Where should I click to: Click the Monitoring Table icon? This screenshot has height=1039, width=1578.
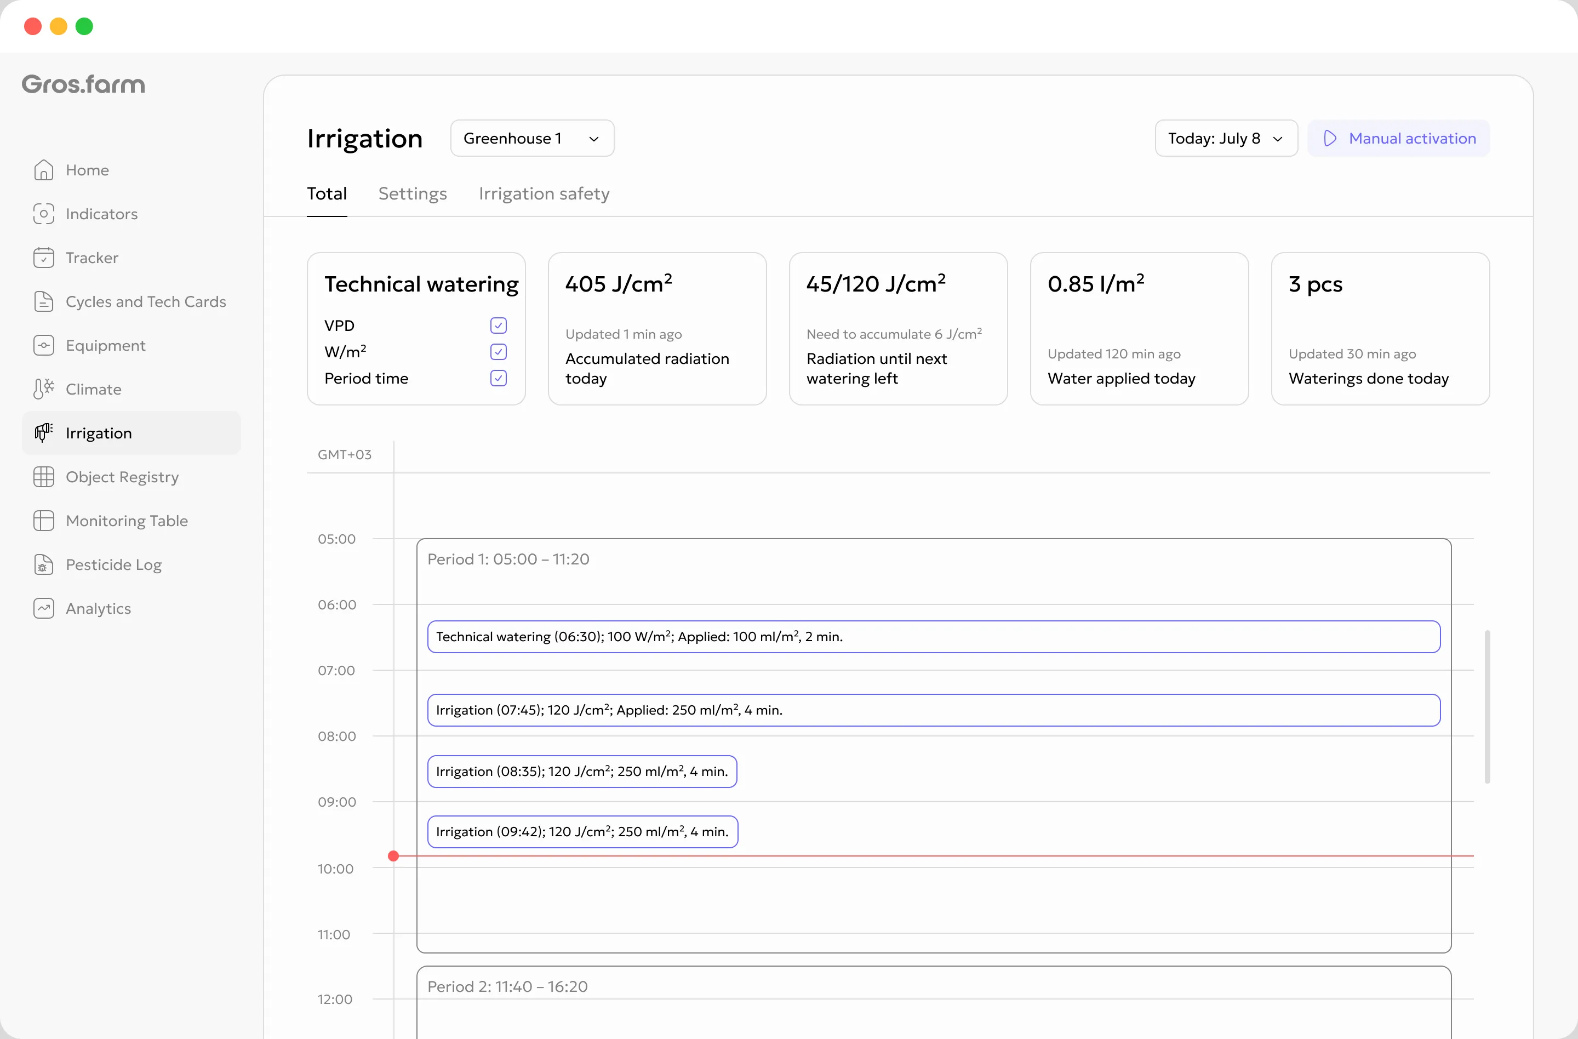click(x=43, y=521)
